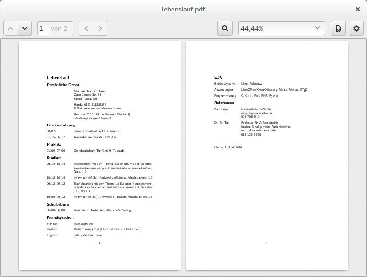Screen dimensions: 367x277
Task: Navigate forward in history with right chevron
Action: (100, 28)
